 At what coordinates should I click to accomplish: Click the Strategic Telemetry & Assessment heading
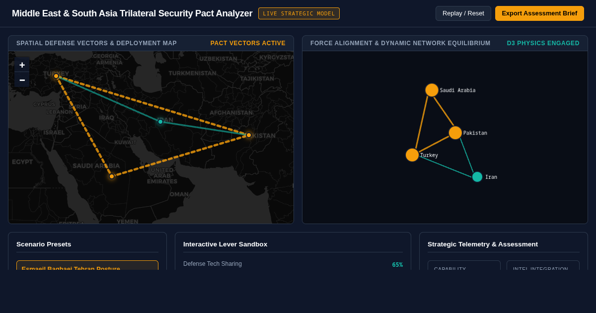pos(483,244)
